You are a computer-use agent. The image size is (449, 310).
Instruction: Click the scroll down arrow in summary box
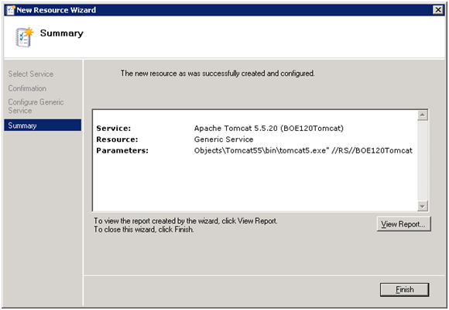423,206
